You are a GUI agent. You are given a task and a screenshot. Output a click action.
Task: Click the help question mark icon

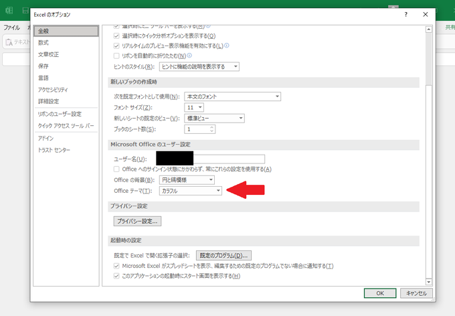pos(406,15)
